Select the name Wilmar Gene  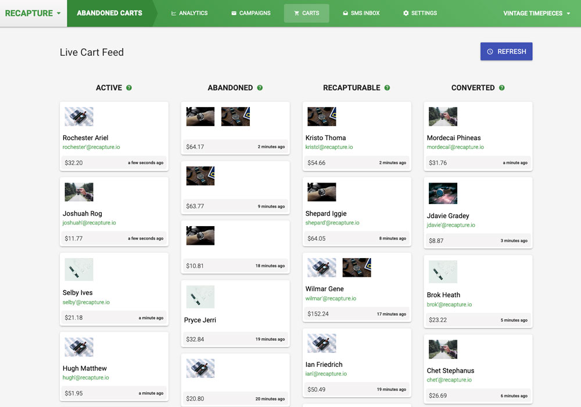325,289
